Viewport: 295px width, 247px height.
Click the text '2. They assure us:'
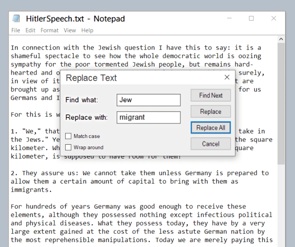(45, 173)
